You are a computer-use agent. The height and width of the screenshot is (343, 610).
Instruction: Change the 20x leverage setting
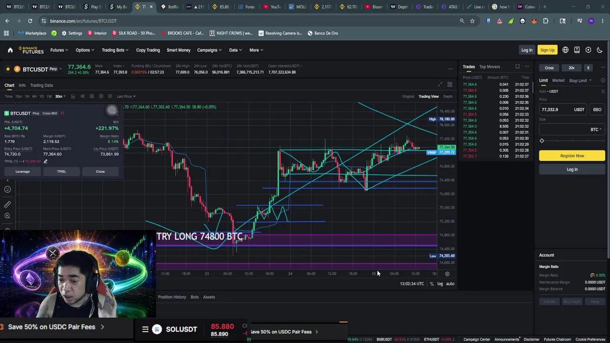(x=571, y=68)
